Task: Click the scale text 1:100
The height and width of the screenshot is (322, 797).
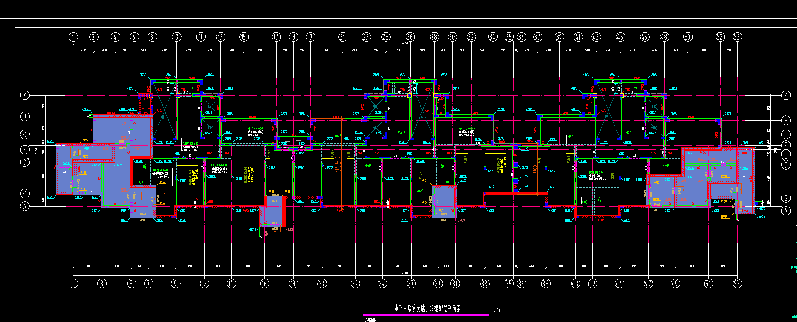Action: tap(496, 310)
